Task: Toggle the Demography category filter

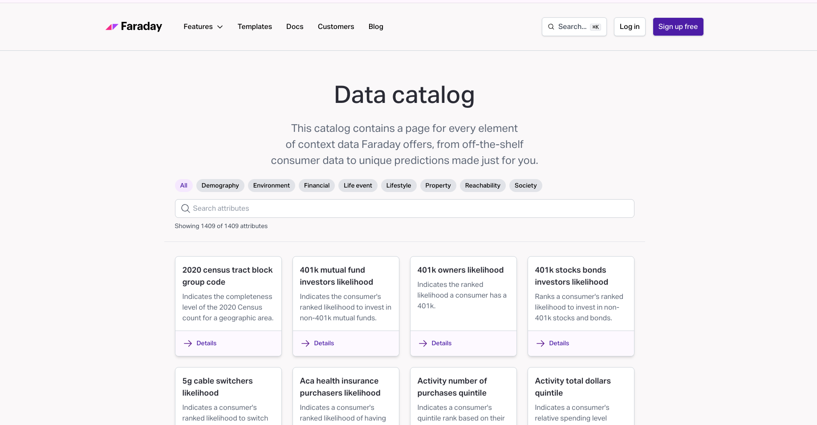Action: coord(220,186)
